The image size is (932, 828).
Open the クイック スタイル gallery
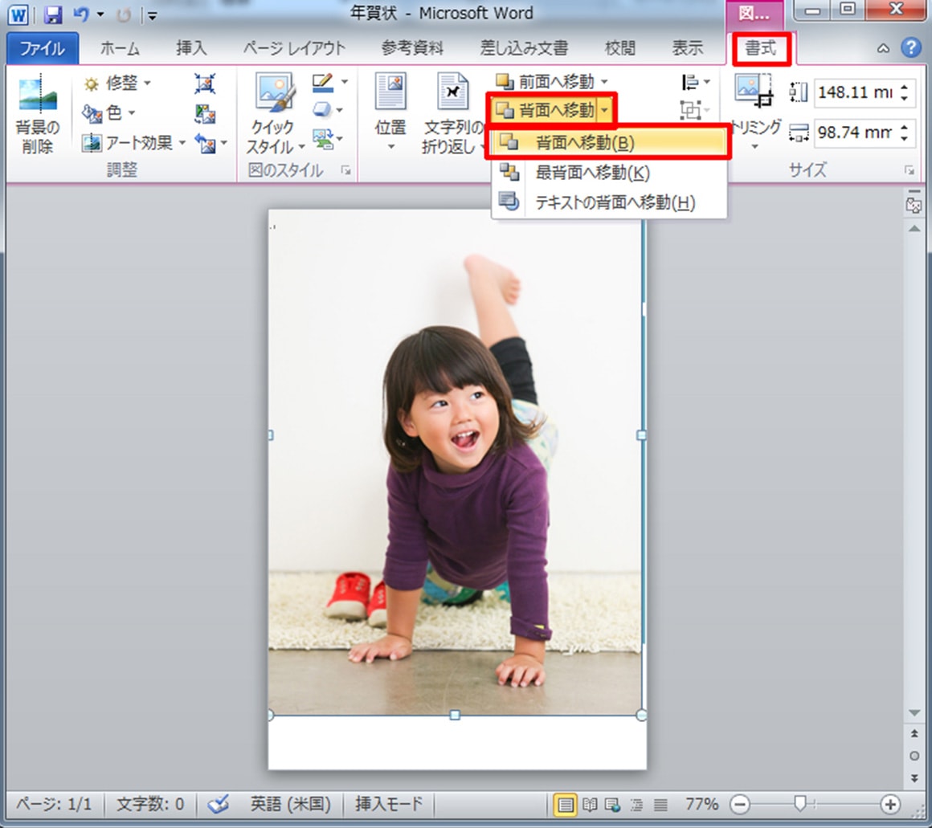tap(274, 114)
